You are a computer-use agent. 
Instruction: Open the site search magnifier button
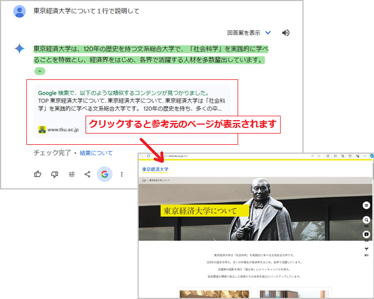coord(366,220)
